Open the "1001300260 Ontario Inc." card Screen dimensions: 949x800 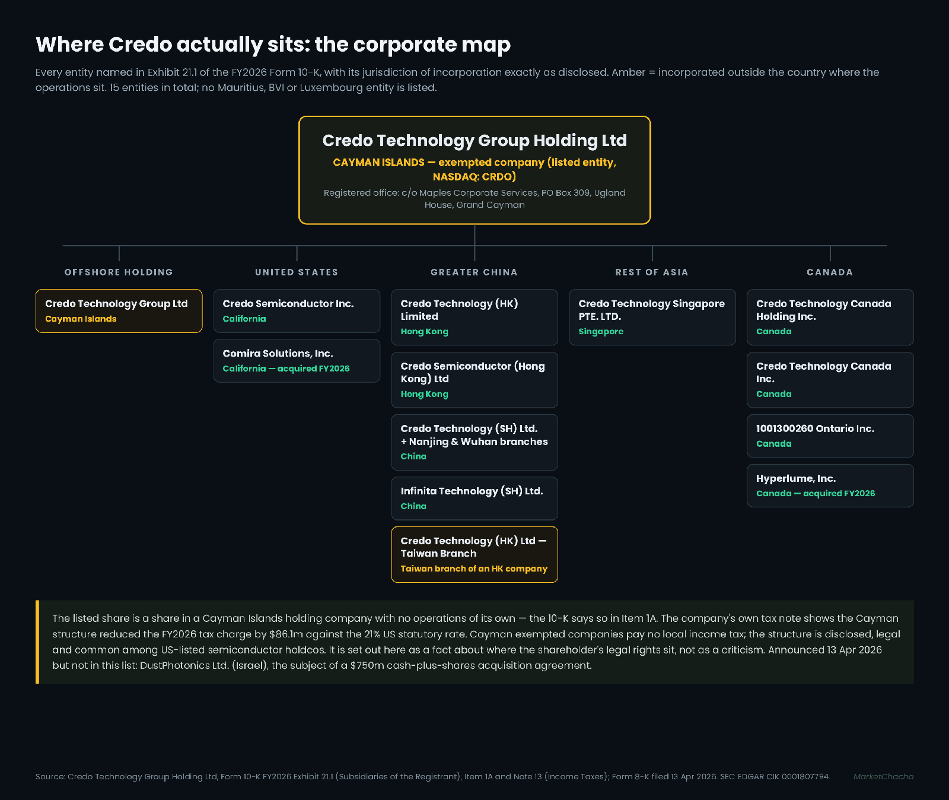(x=830, y=436)
